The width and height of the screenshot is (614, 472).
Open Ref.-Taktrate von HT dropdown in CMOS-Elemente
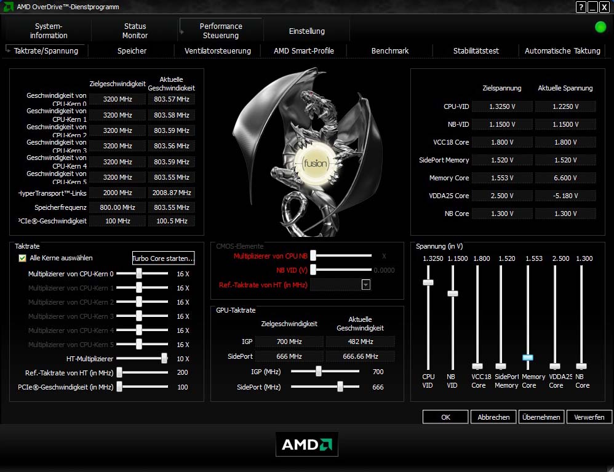pos(365,285)
